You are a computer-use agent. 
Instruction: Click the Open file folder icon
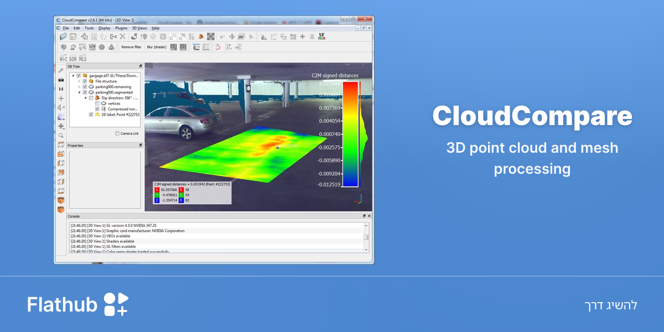coord(63,37)
